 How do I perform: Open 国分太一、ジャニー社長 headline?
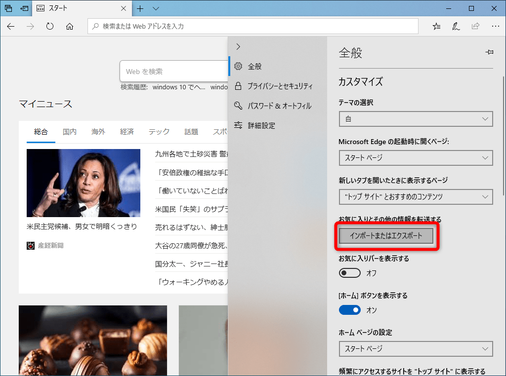coord(192,264)
